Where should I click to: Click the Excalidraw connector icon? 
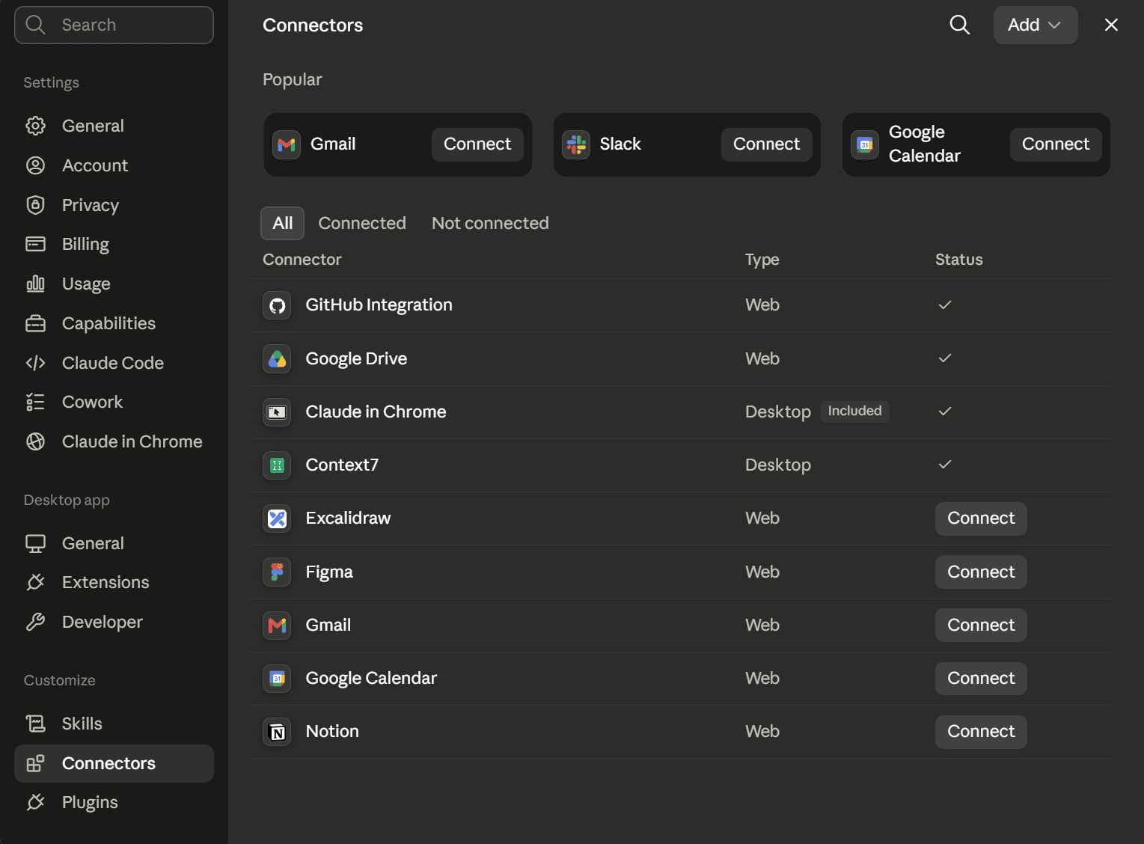tap(277, 519)
